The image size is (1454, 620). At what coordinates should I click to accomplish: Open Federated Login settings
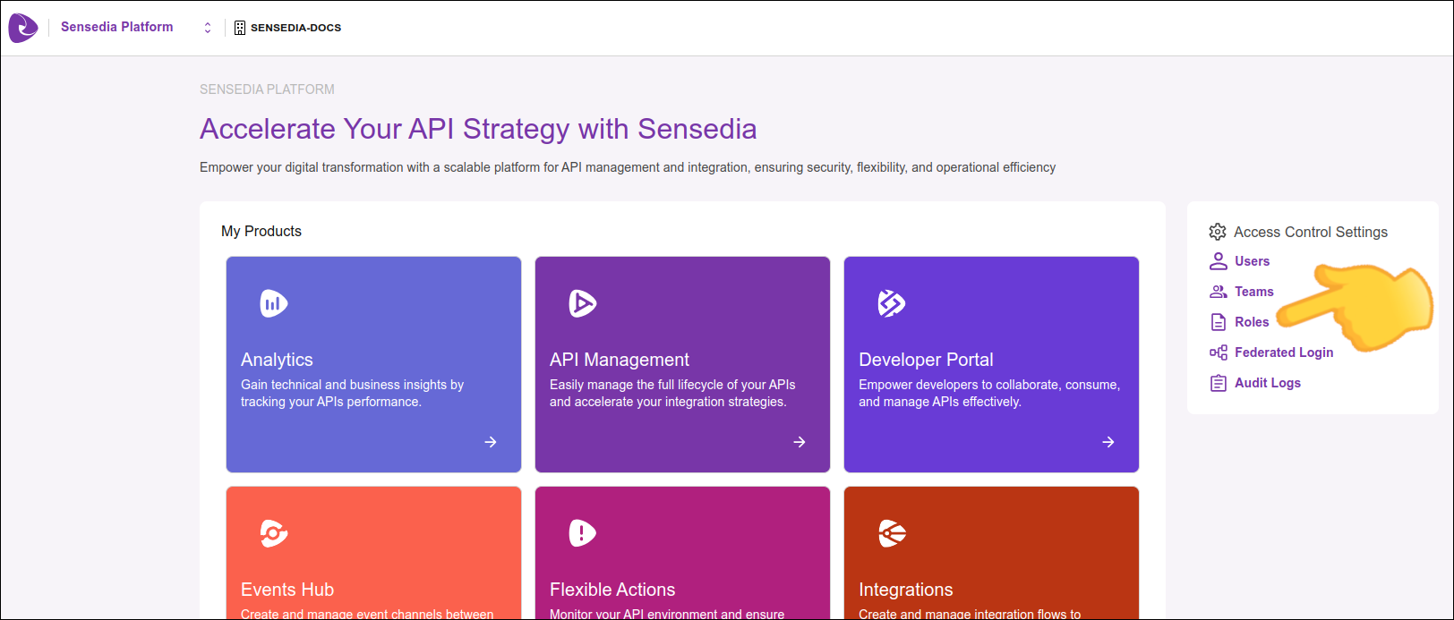tap(1283, 352)
